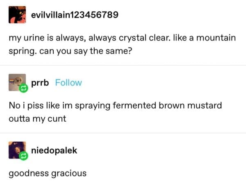Follow the prrb blog
Screen dimensions: 246x190
coord(68,83)
